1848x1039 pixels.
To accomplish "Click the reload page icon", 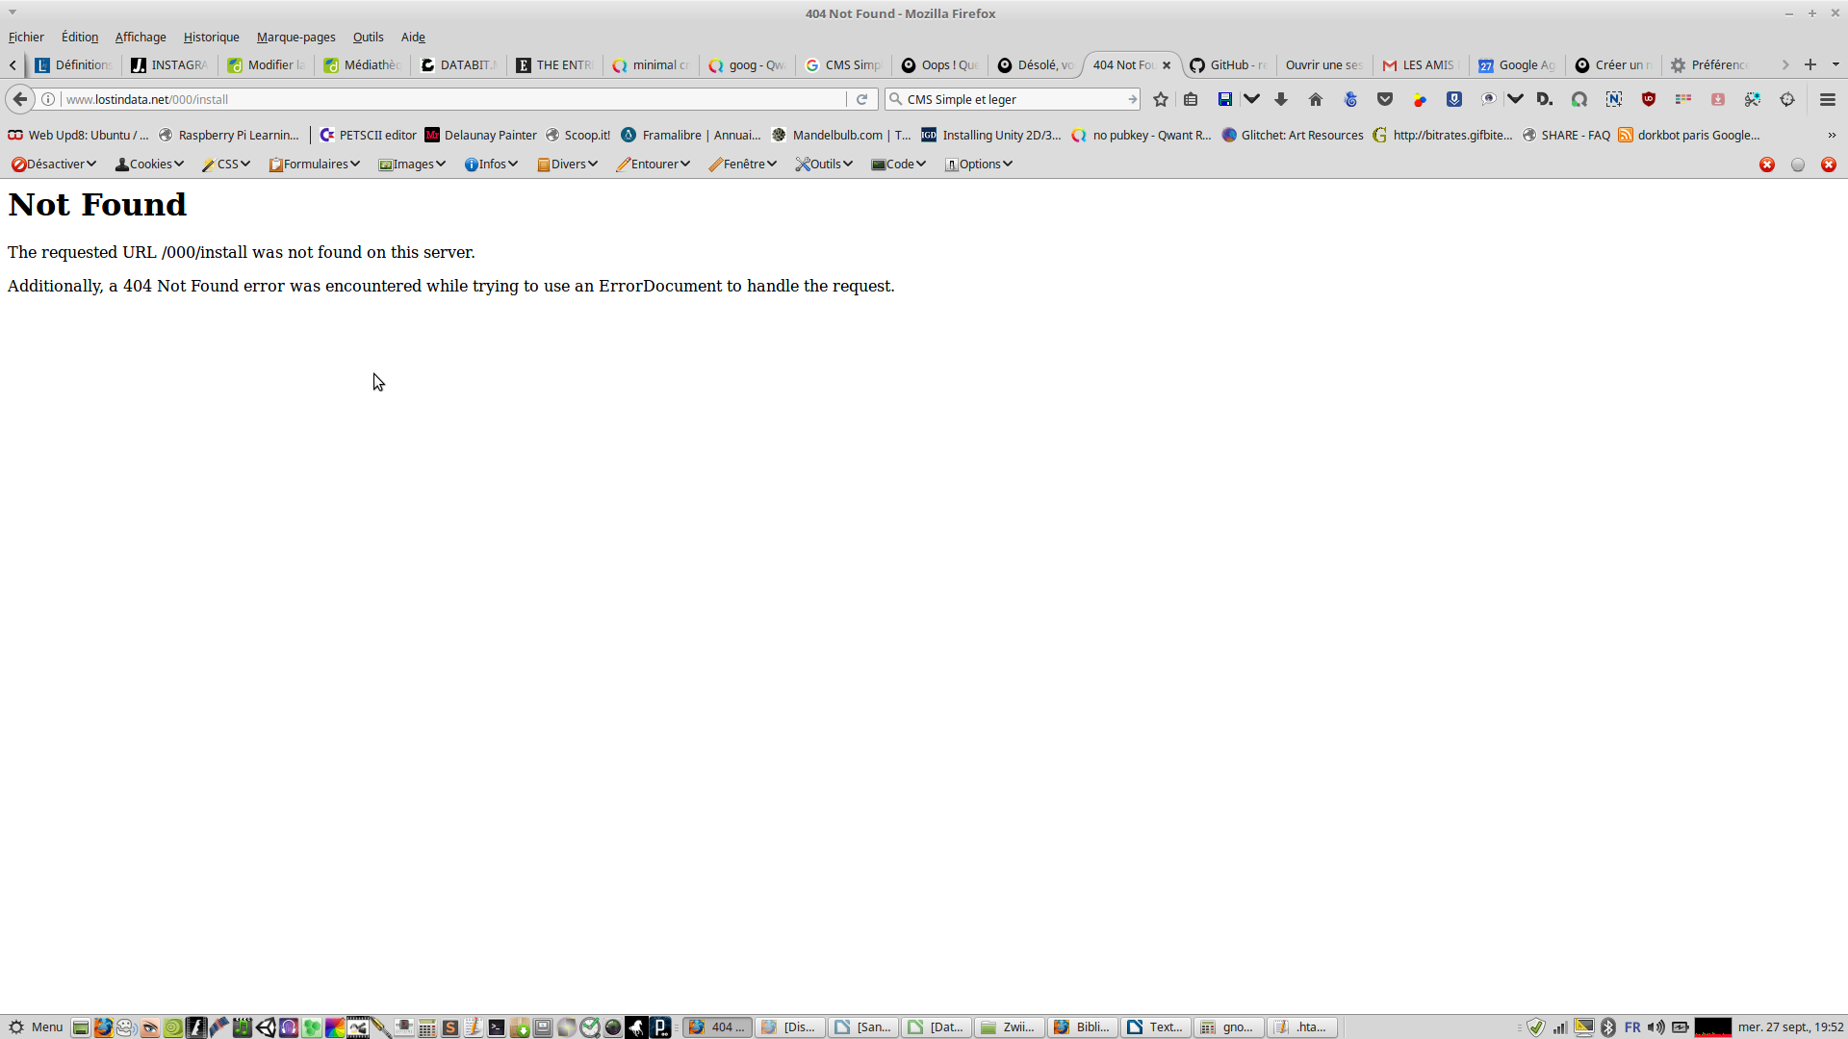I will point(862,99).
